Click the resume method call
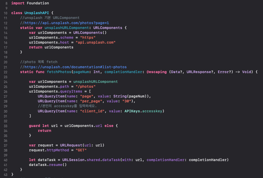Viewport: 263px width, 178px height. [x=55, y=165]
